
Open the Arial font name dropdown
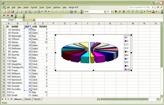[x=105, y=12]
